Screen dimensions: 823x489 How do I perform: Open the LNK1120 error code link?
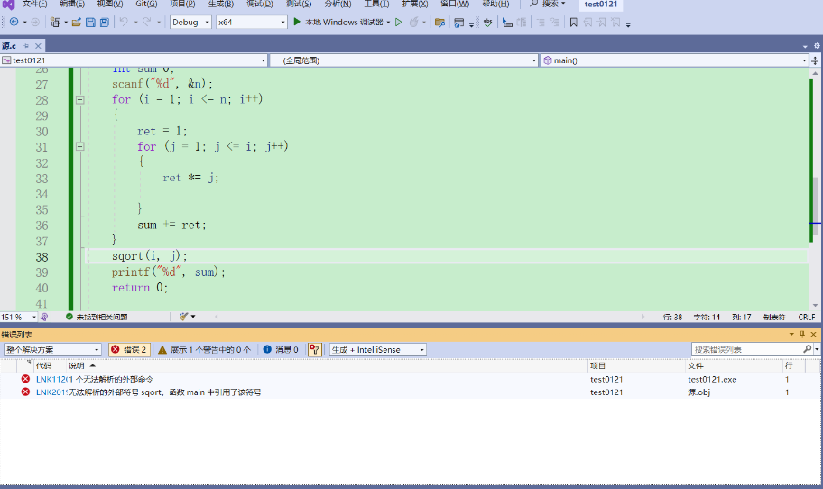(x=51, y=379)
